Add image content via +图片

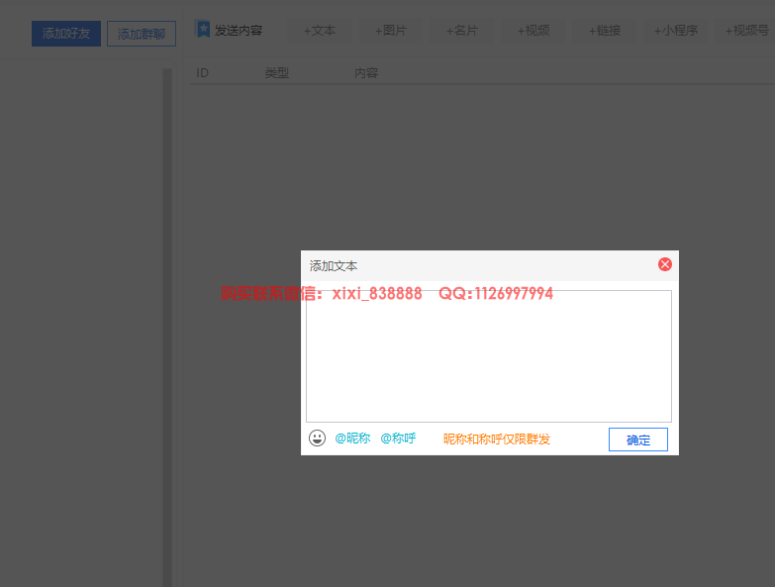coord(390,31)
